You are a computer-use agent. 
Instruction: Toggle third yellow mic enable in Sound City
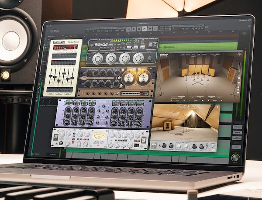point(208,100)
